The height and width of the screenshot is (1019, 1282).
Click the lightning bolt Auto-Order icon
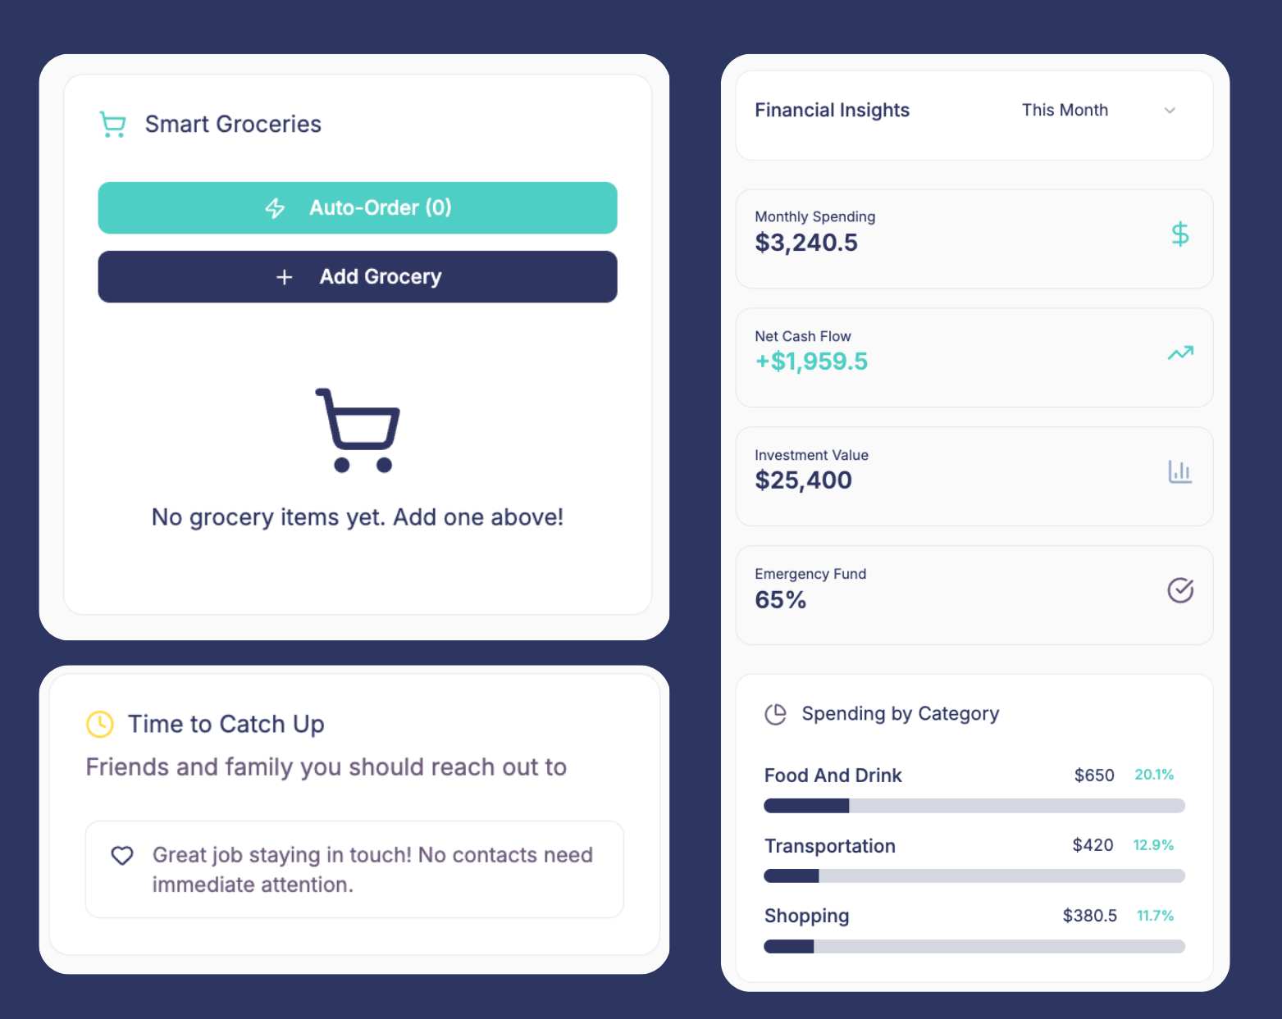[x=275, y=208]
